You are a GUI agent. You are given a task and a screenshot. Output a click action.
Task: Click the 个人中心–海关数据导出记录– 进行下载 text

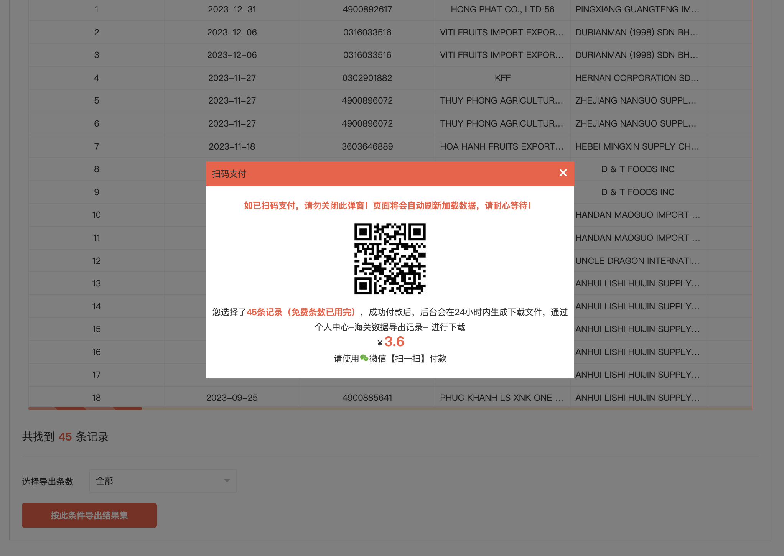[x=390, y=327]
